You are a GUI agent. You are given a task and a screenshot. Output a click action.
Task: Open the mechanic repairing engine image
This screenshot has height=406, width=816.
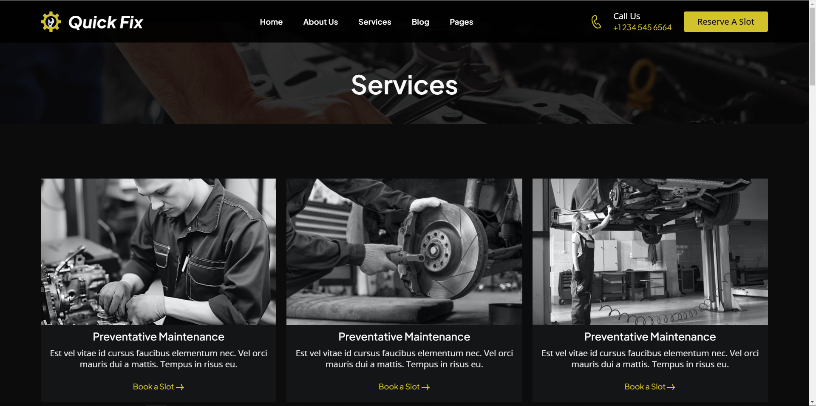pos(159,252)
